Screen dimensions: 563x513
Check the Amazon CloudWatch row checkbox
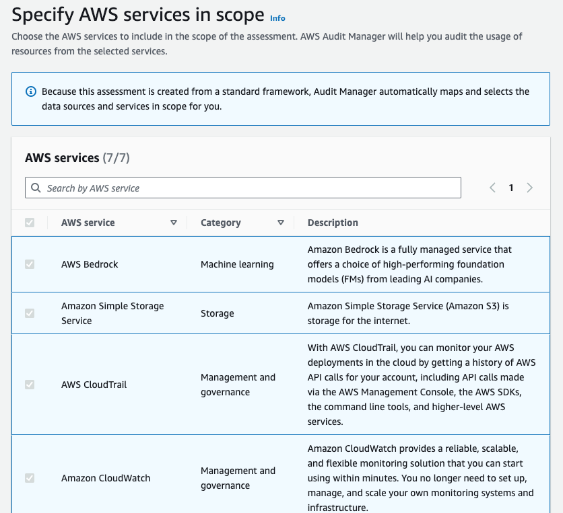[29, 478]
